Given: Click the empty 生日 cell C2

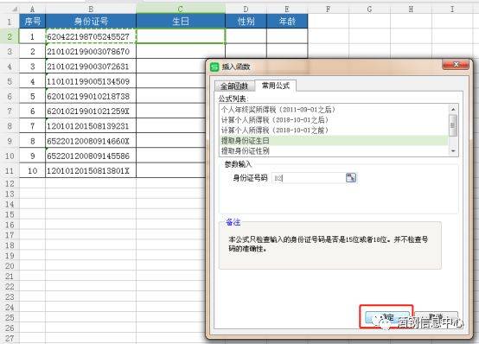Looking at the screenshot, I should (x=181, y=36).
